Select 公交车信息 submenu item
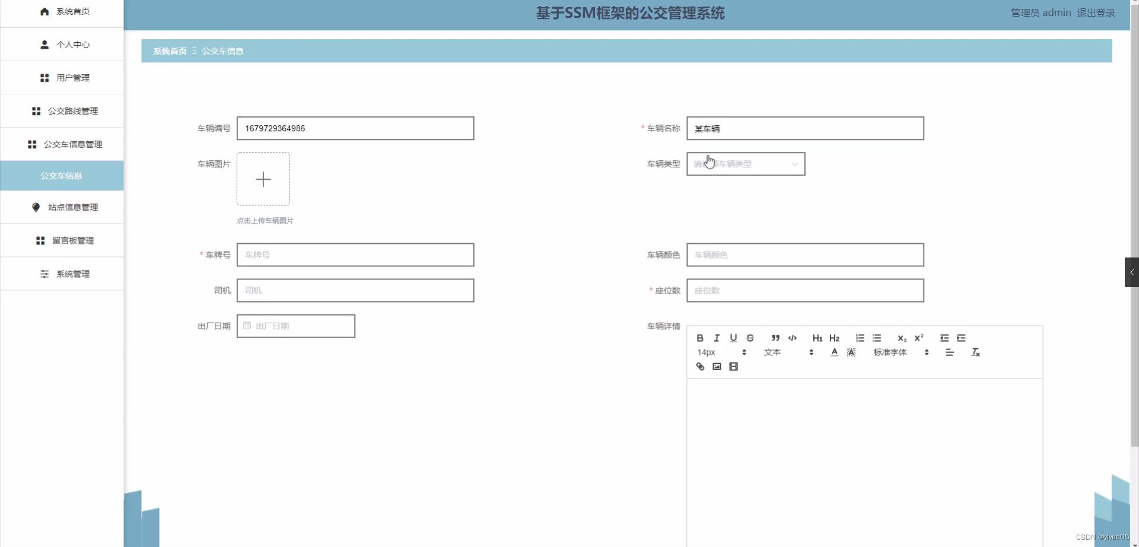The width and height of the screenshot is (1139, 547). [62, 176]
